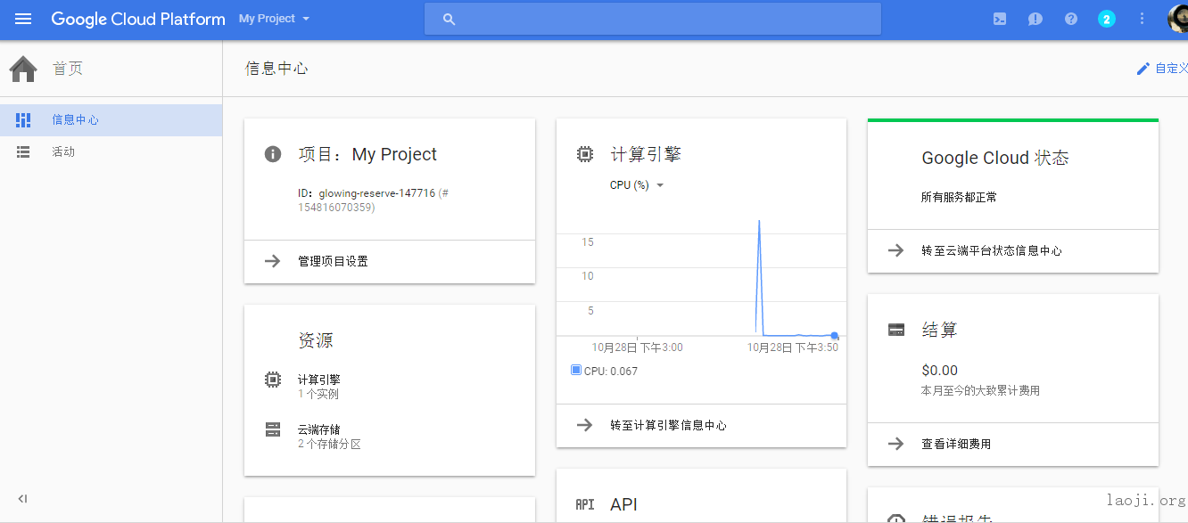Click the pencil customize icon
The width and height of the screenshot is (1188, 523).
[x=1143, y=69]
